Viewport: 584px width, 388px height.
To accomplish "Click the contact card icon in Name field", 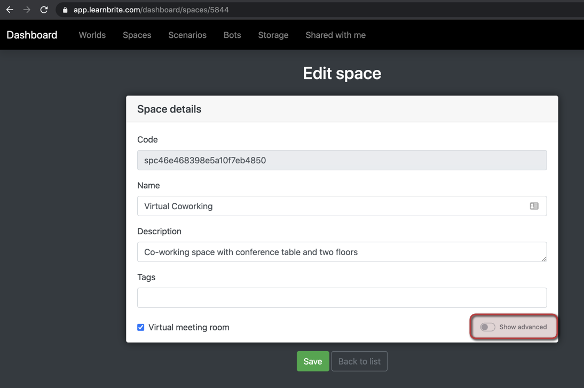I will tap(534, 206).
